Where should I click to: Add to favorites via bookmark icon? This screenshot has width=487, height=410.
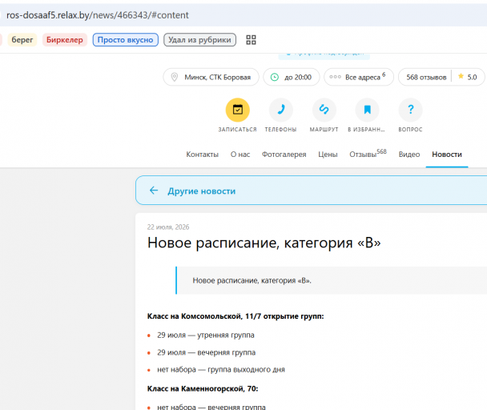(367, 110)
